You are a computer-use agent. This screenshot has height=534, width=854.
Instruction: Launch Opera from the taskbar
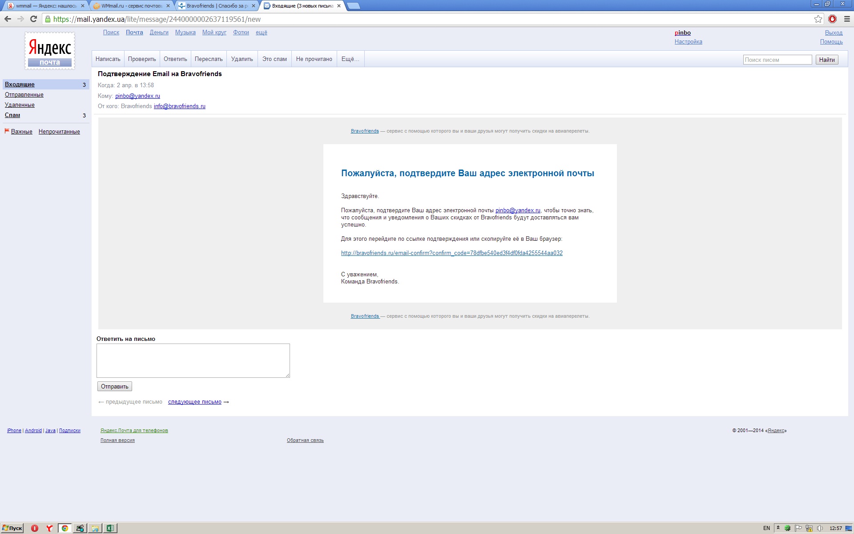click(x=35, y=528)
